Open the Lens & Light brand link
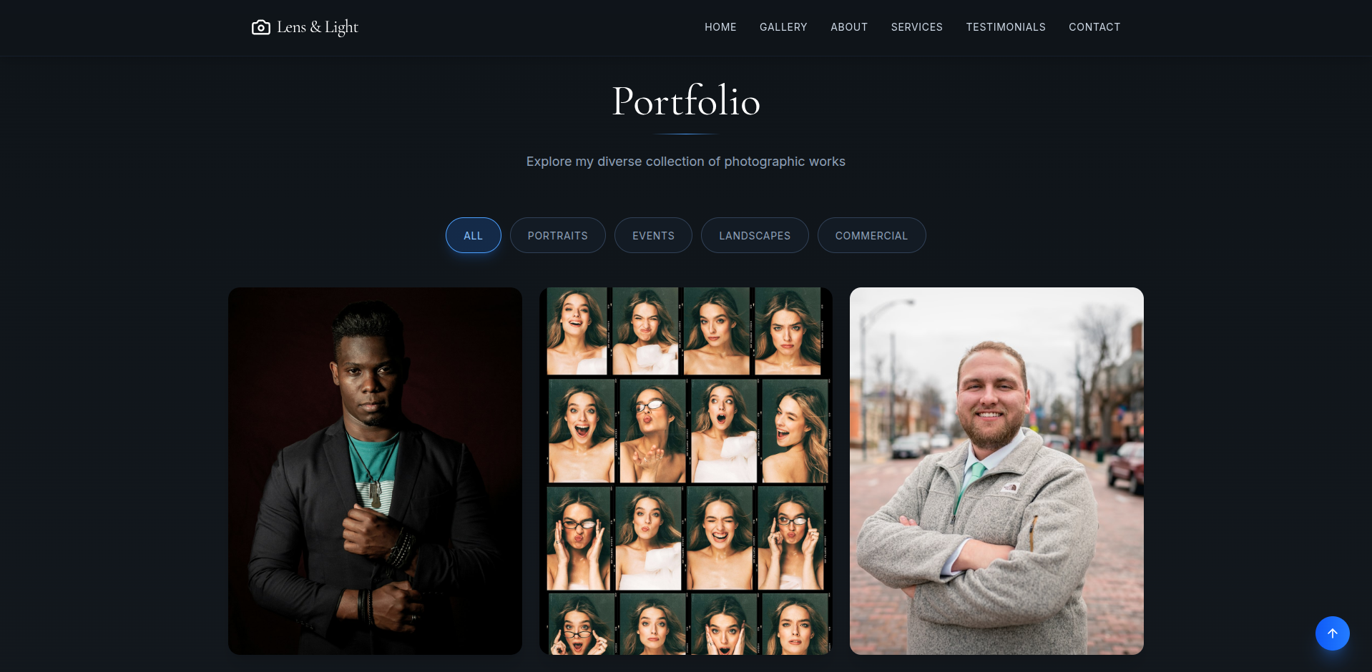 tap(305, 27)
